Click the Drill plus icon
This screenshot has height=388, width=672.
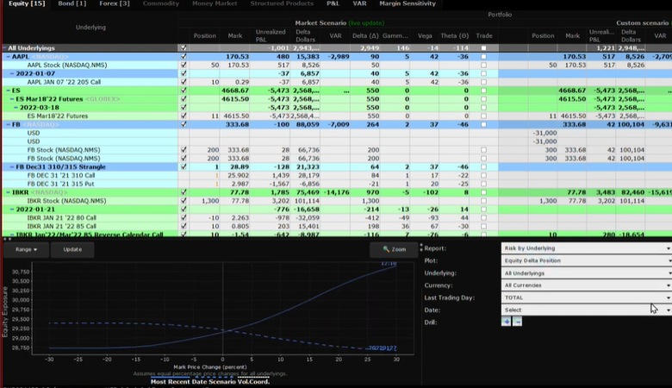click(507, 322)
